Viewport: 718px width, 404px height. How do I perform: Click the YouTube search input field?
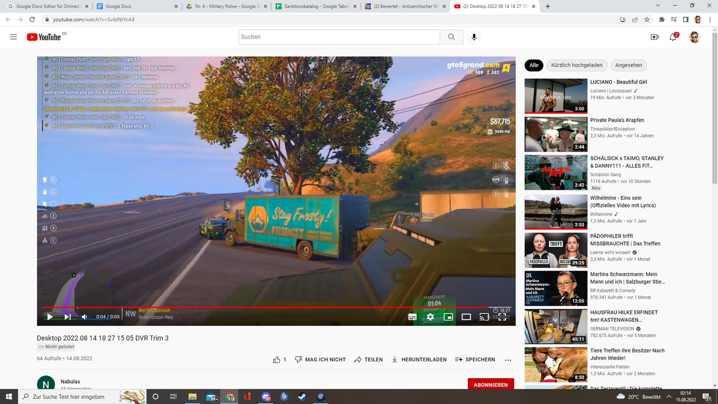(x=339, y=37)
